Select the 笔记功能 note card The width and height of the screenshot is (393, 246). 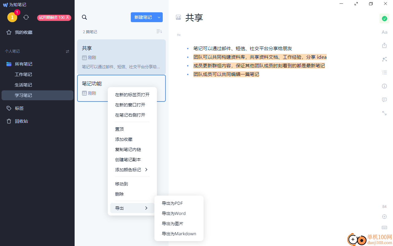[x=121, y=88]
